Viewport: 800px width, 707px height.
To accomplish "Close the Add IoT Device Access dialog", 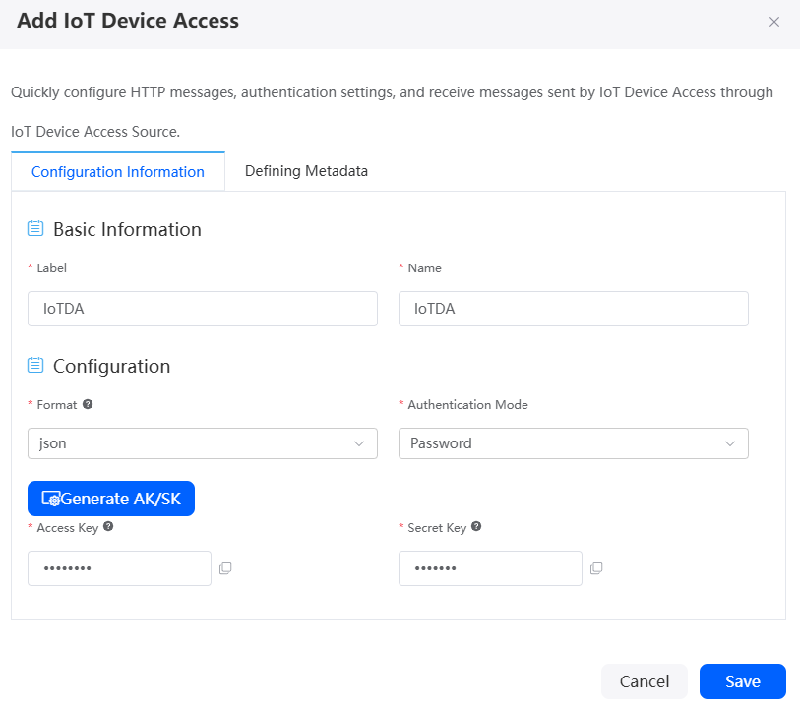I will (774, 22).
